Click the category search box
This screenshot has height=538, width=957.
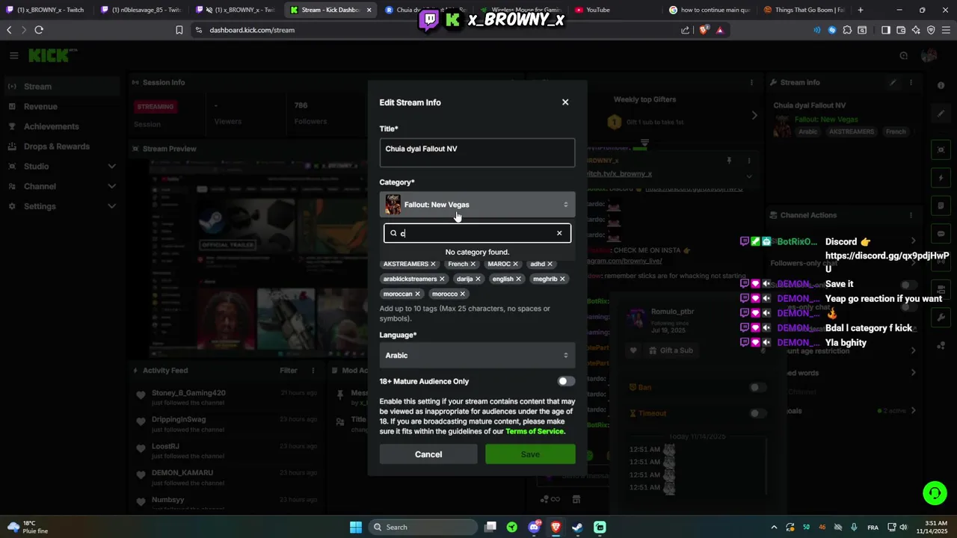click(x=477, y=233)
